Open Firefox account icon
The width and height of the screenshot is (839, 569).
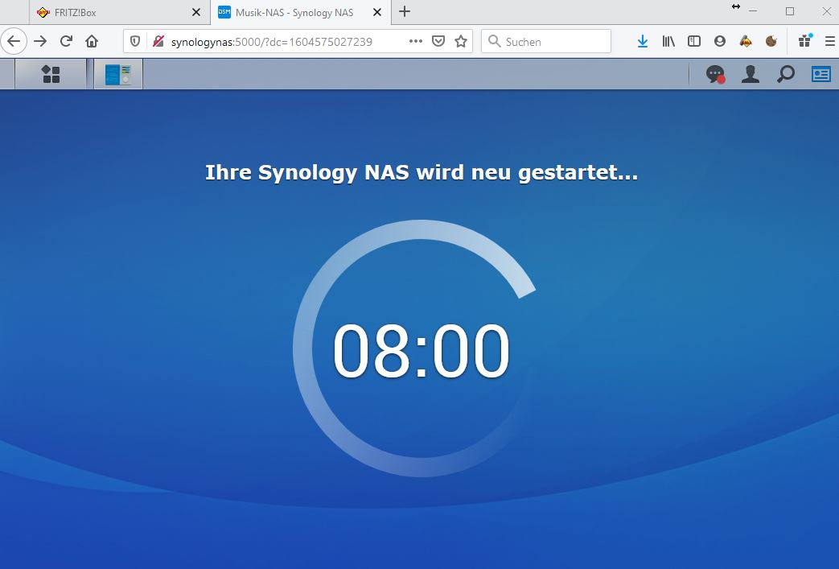(x=720, y=41)
